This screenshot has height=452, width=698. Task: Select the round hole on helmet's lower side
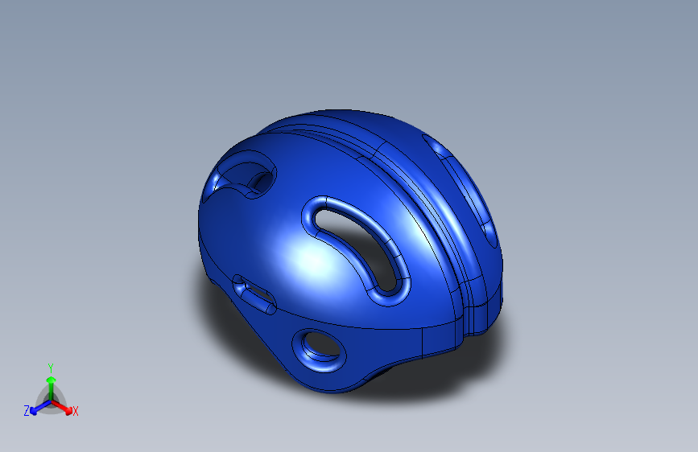point(319,351)
